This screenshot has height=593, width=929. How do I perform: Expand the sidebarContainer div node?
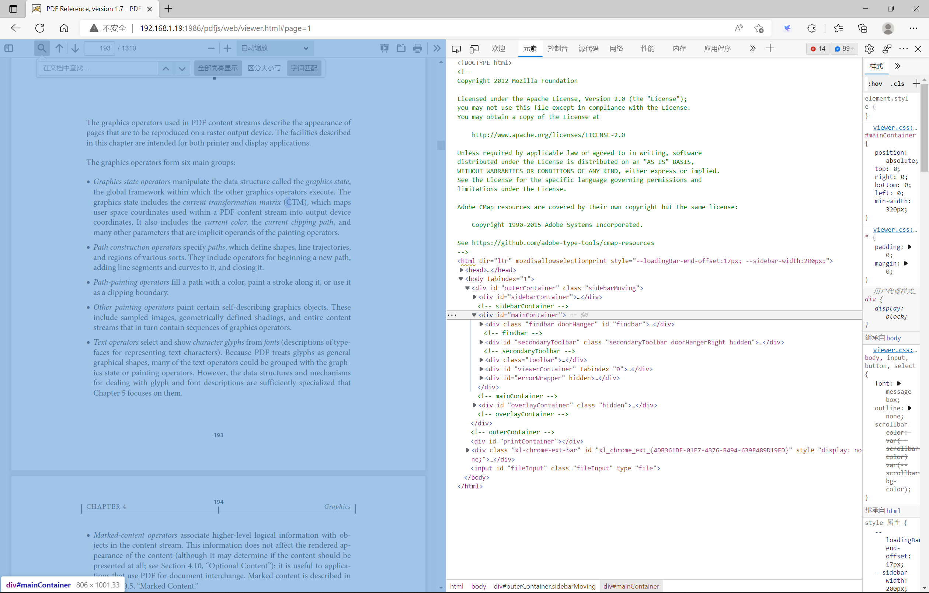tap(474, 297)
